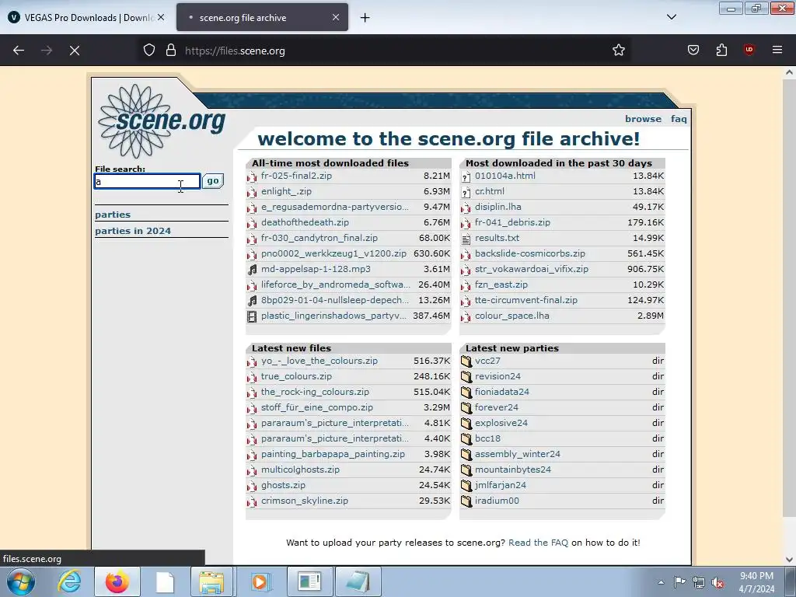Open the tracking protection shield icon

tap(148, 51)
